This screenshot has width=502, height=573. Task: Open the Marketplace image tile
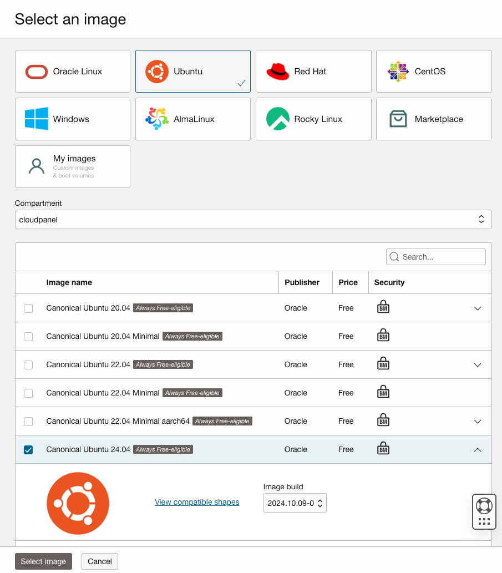pyautogui.click(x=434, y=119)
